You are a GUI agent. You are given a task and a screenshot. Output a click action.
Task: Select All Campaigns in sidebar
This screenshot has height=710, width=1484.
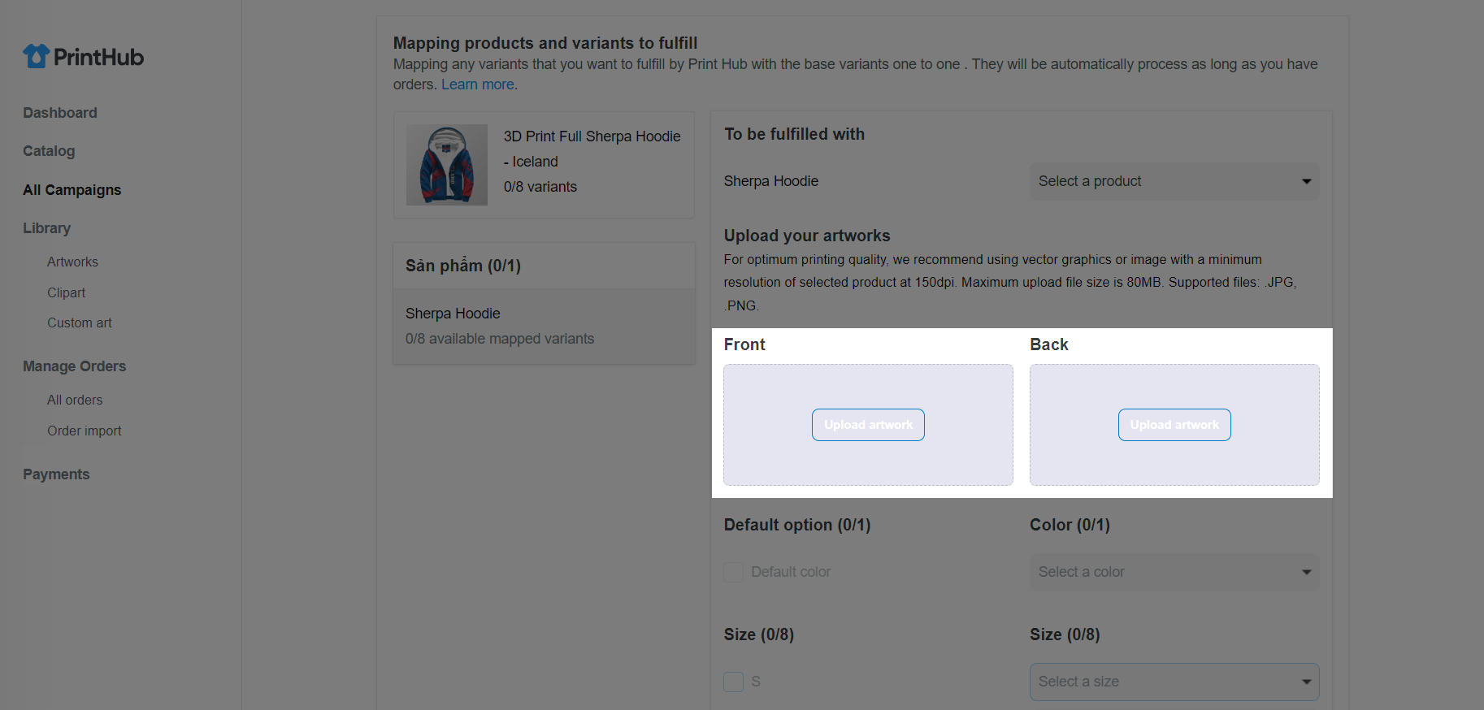coord(72,190)
